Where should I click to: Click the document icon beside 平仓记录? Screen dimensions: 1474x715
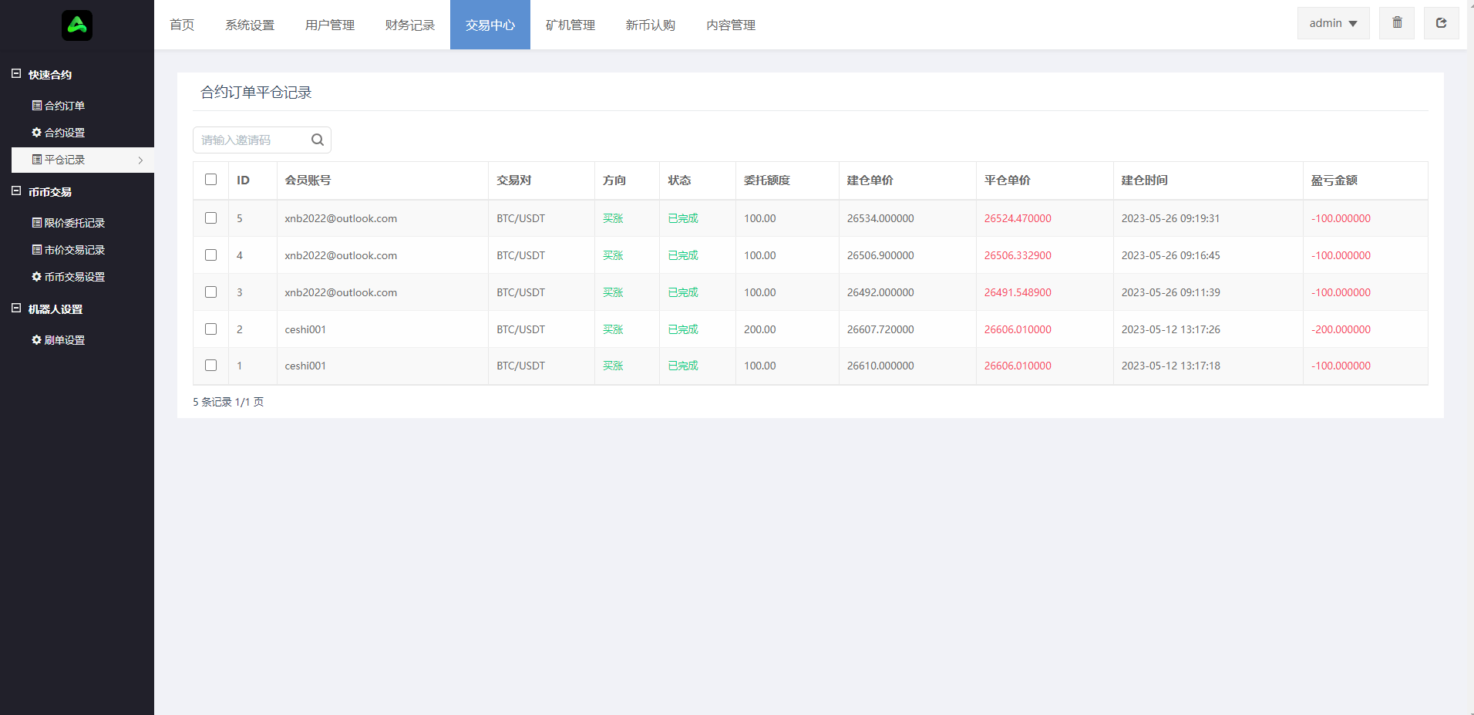click(35, 160)
